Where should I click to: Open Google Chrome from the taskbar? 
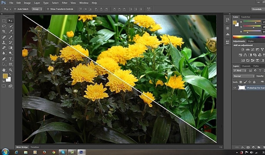(x=54, y=152)
